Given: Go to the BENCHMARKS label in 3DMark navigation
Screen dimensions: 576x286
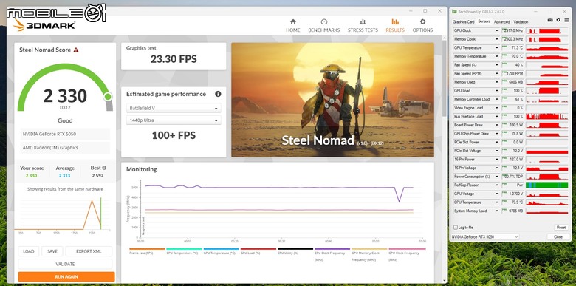Looking at the screenshot, I should [323, 30].
